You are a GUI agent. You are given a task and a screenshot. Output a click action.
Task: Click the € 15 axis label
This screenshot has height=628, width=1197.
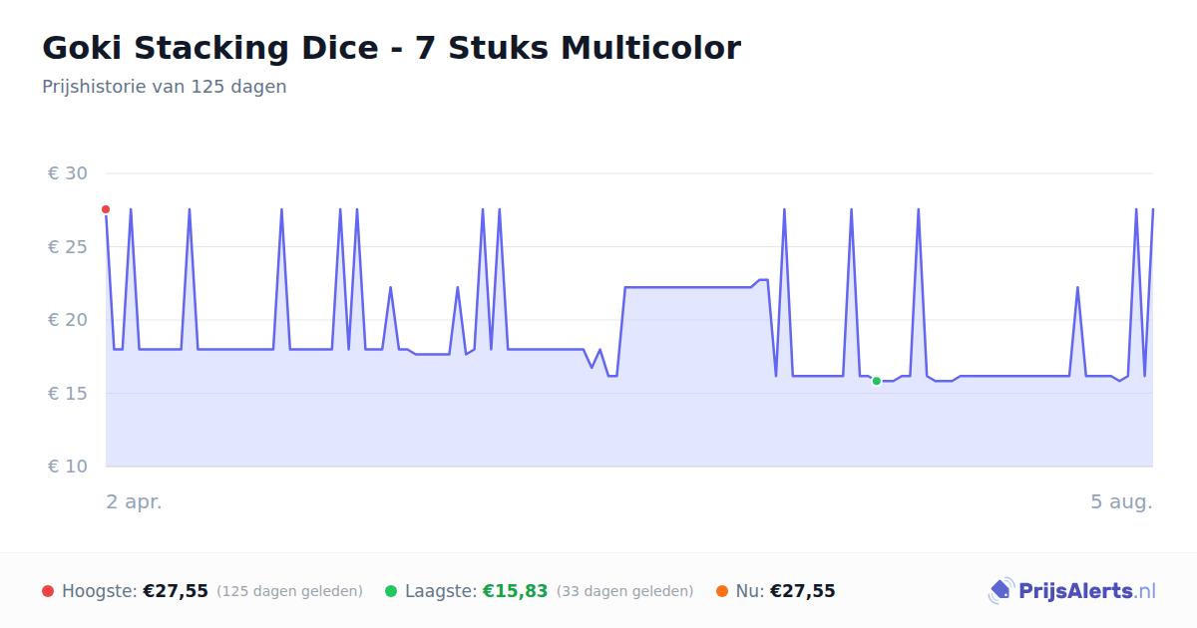(68, 393)
